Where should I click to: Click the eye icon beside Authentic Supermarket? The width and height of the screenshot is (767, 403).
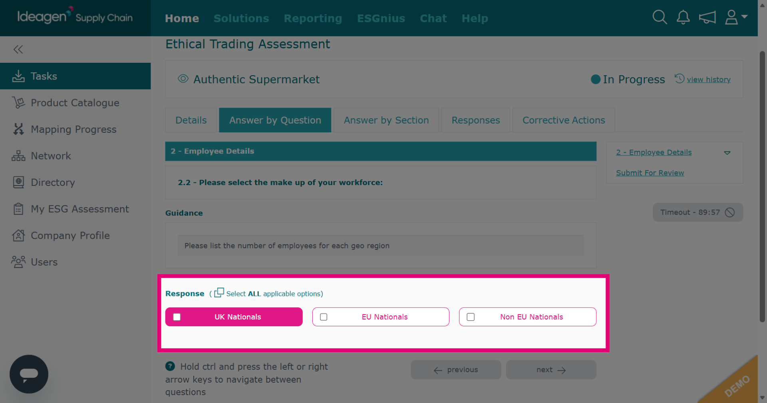coord(183,79)
